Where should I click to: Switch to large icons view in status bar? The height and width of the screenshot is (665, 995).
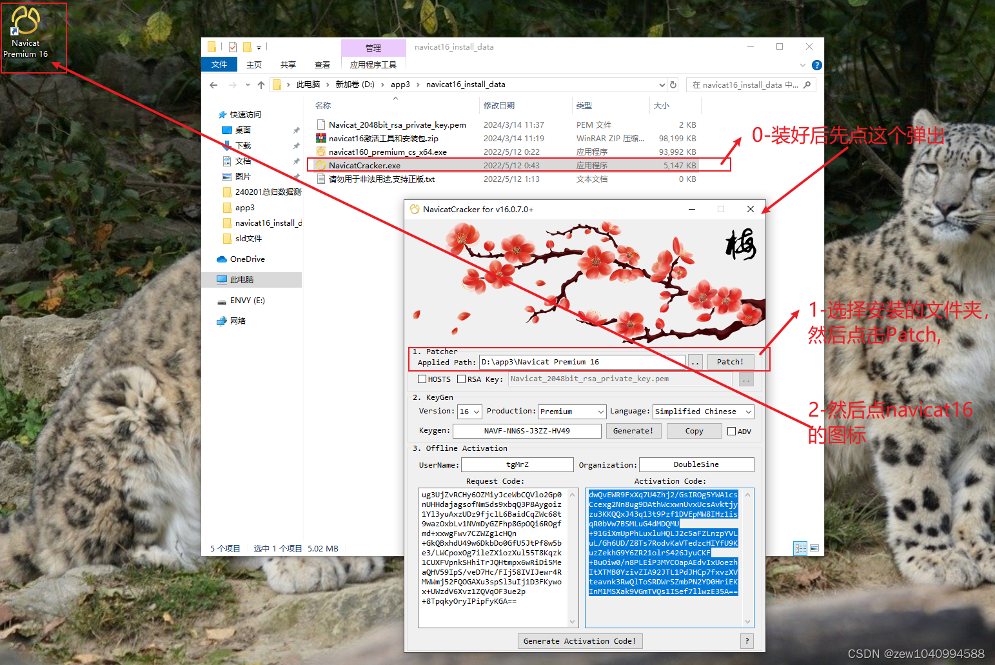coord(814,548)
